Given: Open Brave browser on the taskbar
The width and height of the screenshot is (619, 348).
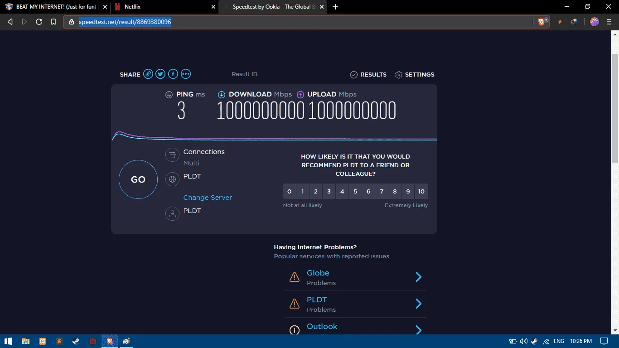Looking at the screenshot, I should [109, 341].
